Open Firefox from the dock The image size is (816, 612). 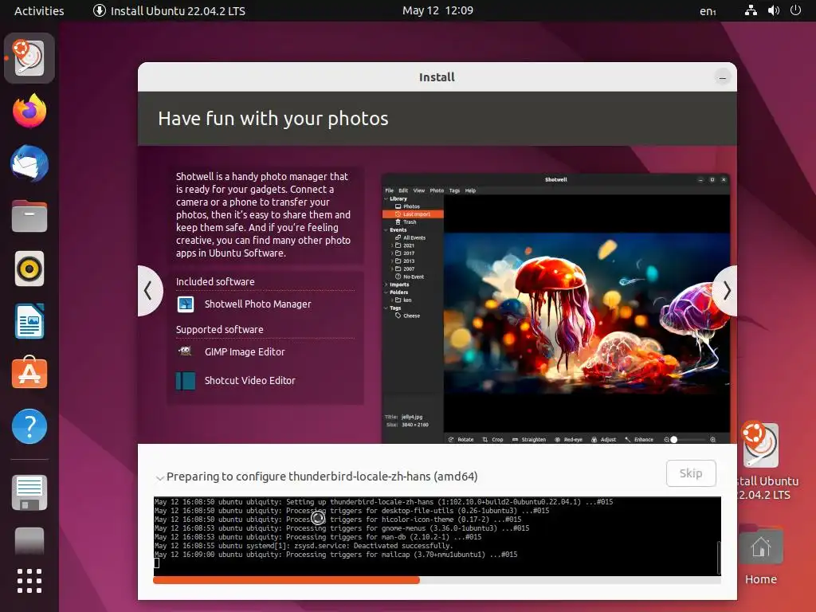coord(29,111)
